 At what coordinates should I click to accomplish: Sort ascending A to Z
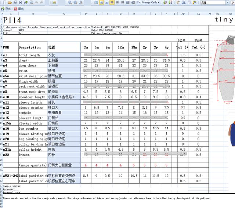click(x=165, y=3)
